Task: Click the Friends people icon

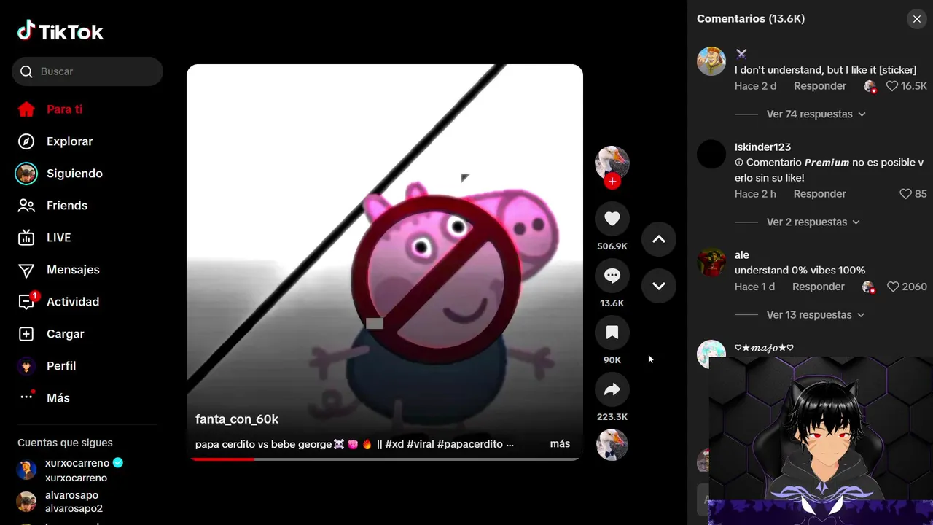Action: tap(26, 206)
